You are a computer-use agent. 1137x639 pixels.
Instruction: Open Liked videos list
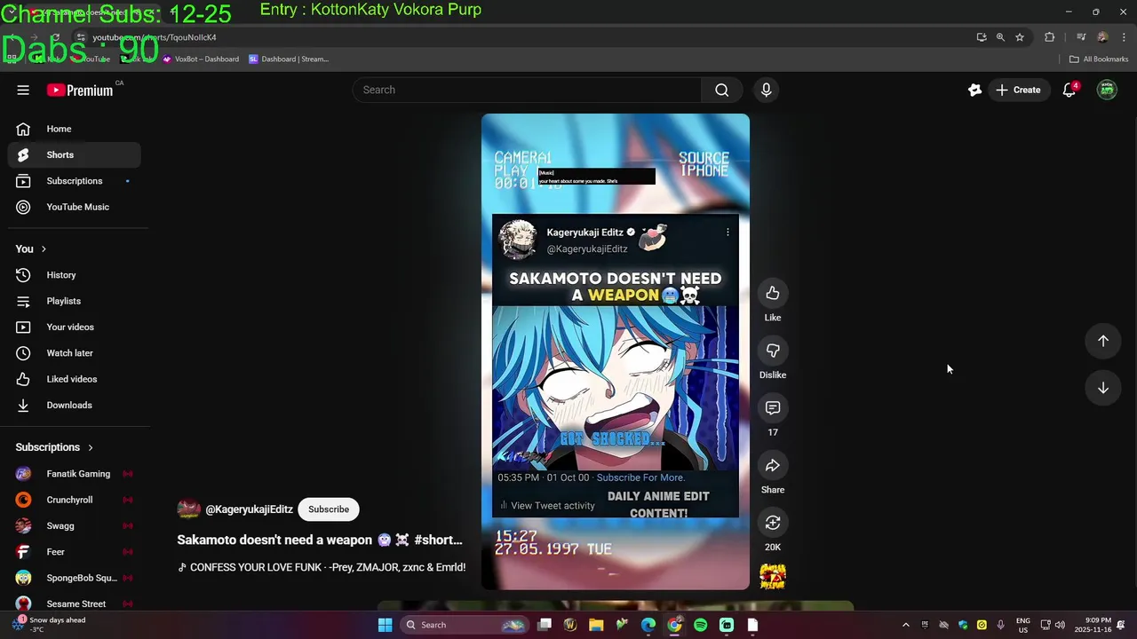click(75, 379)
